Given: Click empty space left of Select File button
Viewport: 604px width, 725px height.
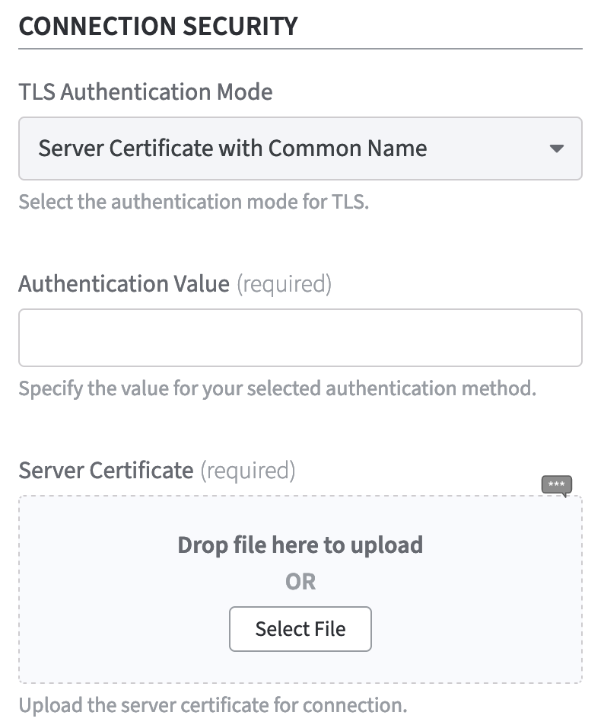Looking at the screenshot, I should [x=122, y=629].
